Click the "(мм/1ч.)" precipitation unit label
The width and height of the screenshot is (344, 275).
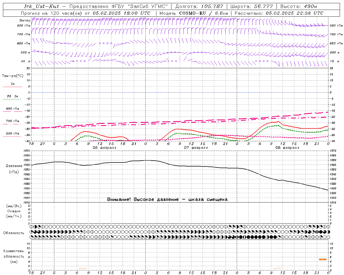tap(14, 216)
